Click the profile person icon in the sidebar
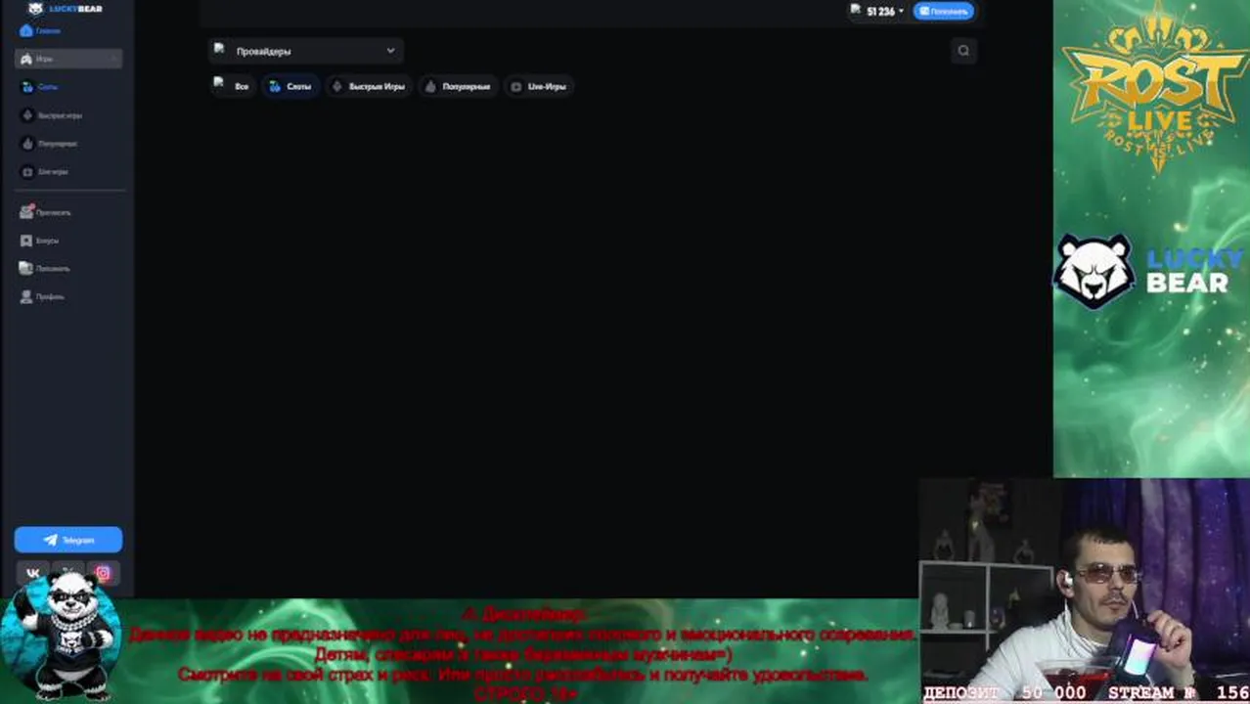The image size is (1250, 704). tap(27, 296)
